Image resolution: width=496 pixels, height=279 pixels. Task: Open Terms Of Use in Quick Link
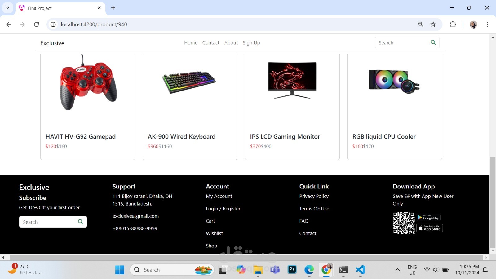tap(314, 209)
